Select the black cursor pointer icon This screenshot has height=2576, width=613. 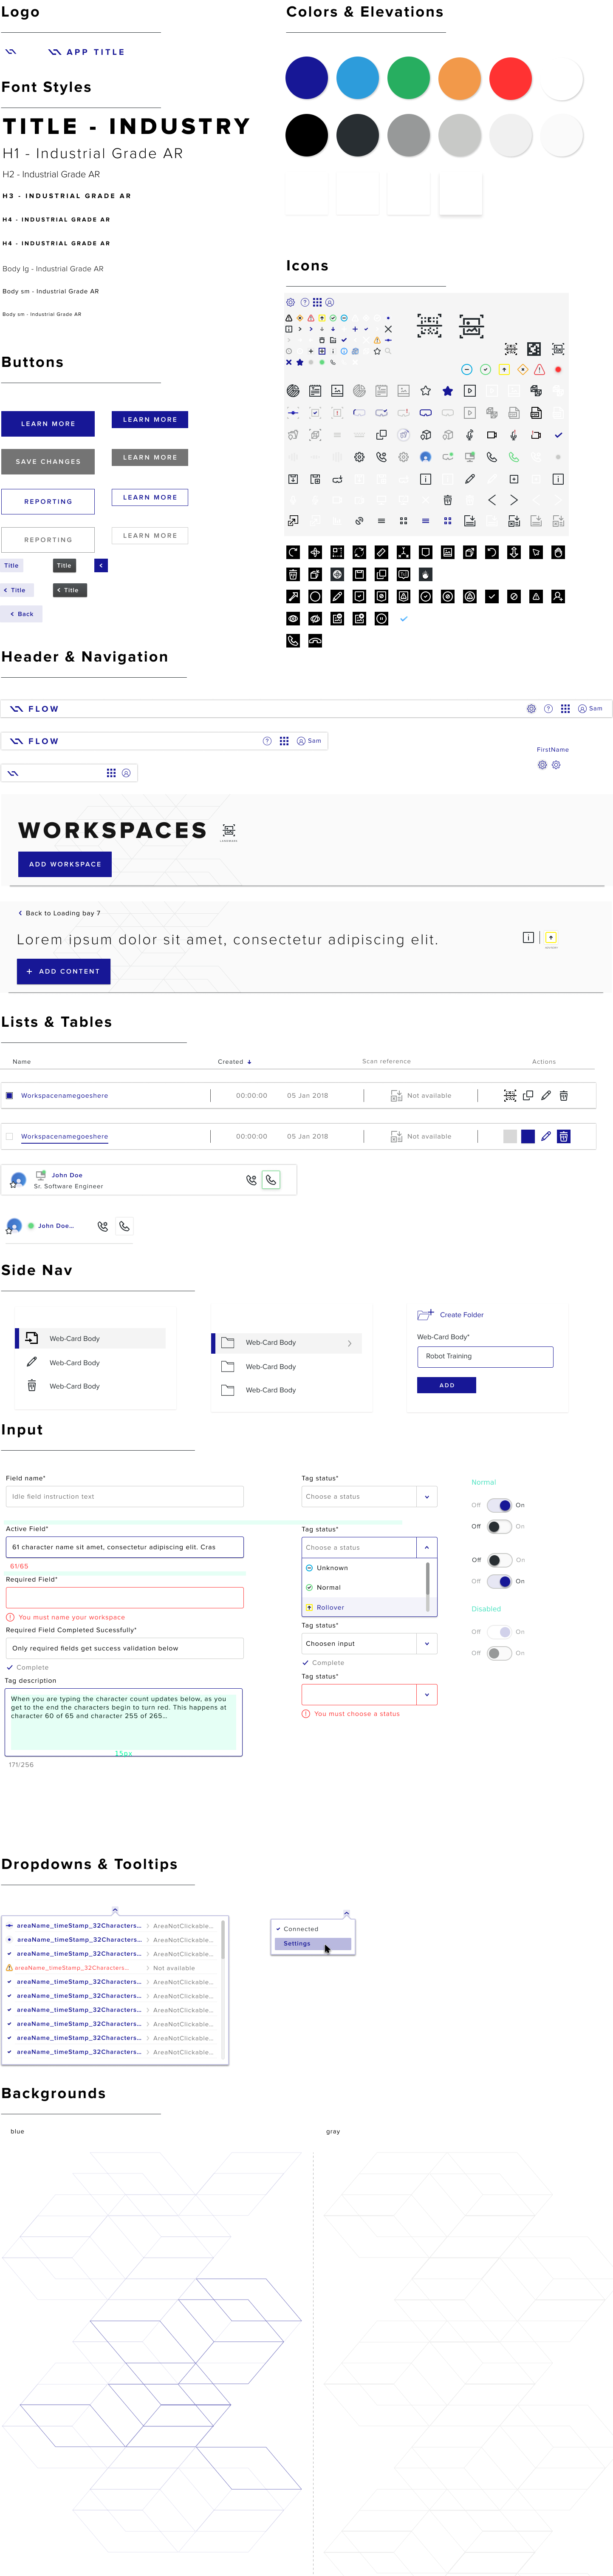tap(536, 552)
